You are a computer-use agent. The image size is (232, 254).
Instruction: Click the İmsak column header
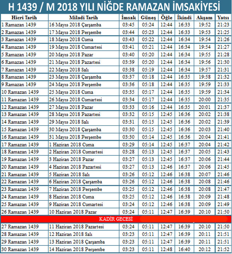(x=128, y=18)
